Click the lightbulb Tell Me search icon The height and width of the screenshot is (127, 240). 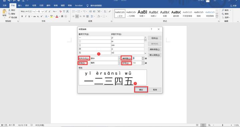click(x=87, y=6)
